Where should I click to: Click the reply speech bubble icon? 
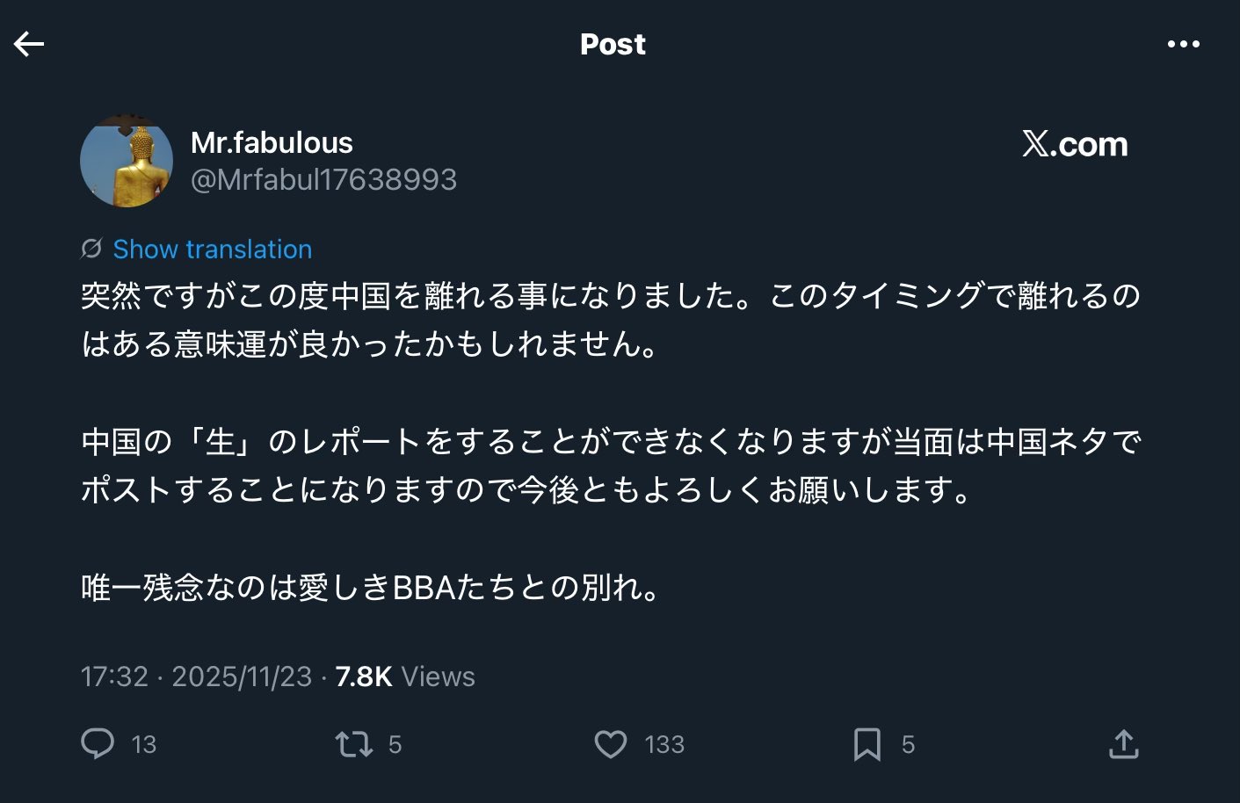[98, 744]
